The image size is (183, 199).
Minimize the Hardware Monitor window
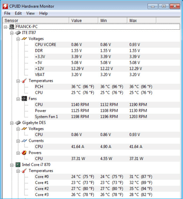point(153,6)
